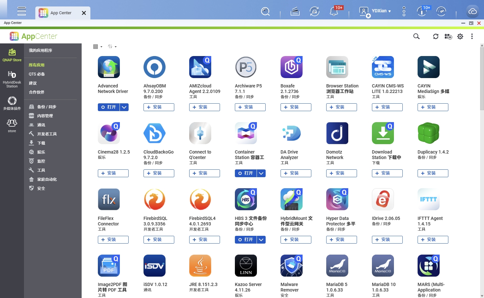Screen dimensions: 484x298
Task: Search apps with App Center magnifier icon
Action: (x=416, y=36)
